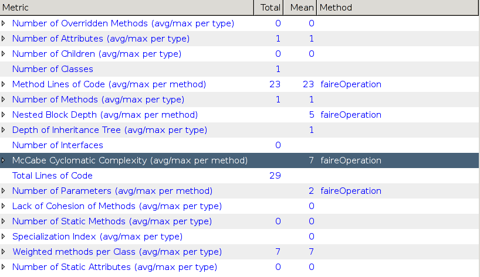The image size is (480, 277).
Task: Expand the Number of Methods row
Action: [x=4, y=100]
